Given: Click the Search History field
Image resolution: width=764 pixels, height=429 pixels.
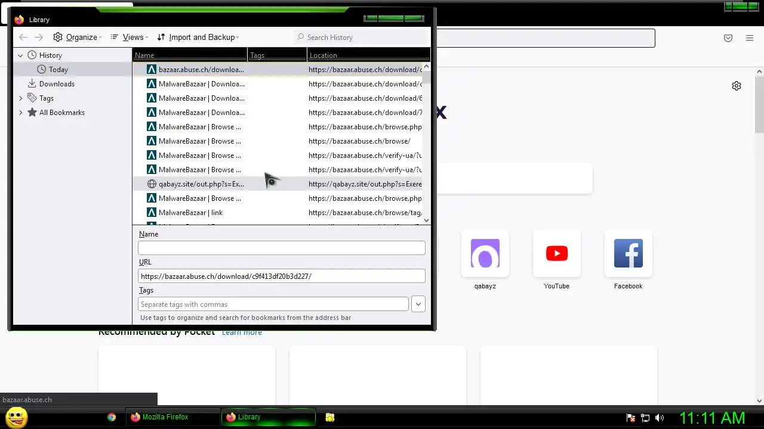Looking at the screenshot, I should [x=362, y=37].
